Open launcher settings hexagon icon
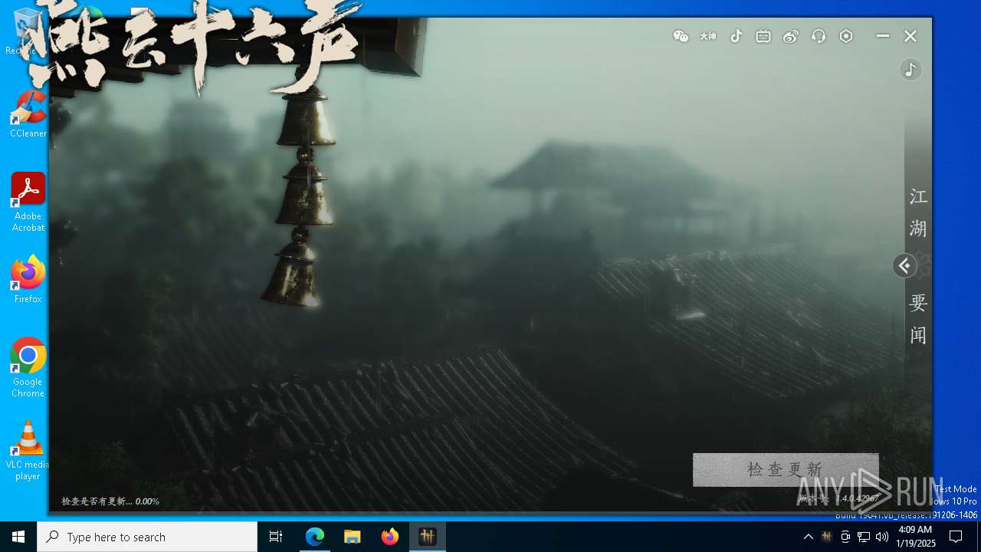The height and width of the screenshot is (552, 981). 846,36
